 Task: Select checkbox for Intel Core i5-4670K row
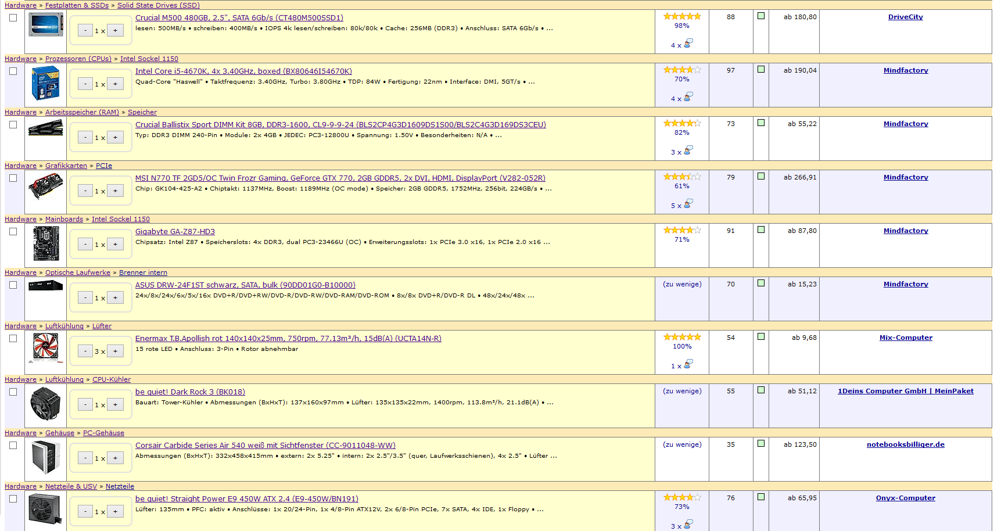coord(13,71)
